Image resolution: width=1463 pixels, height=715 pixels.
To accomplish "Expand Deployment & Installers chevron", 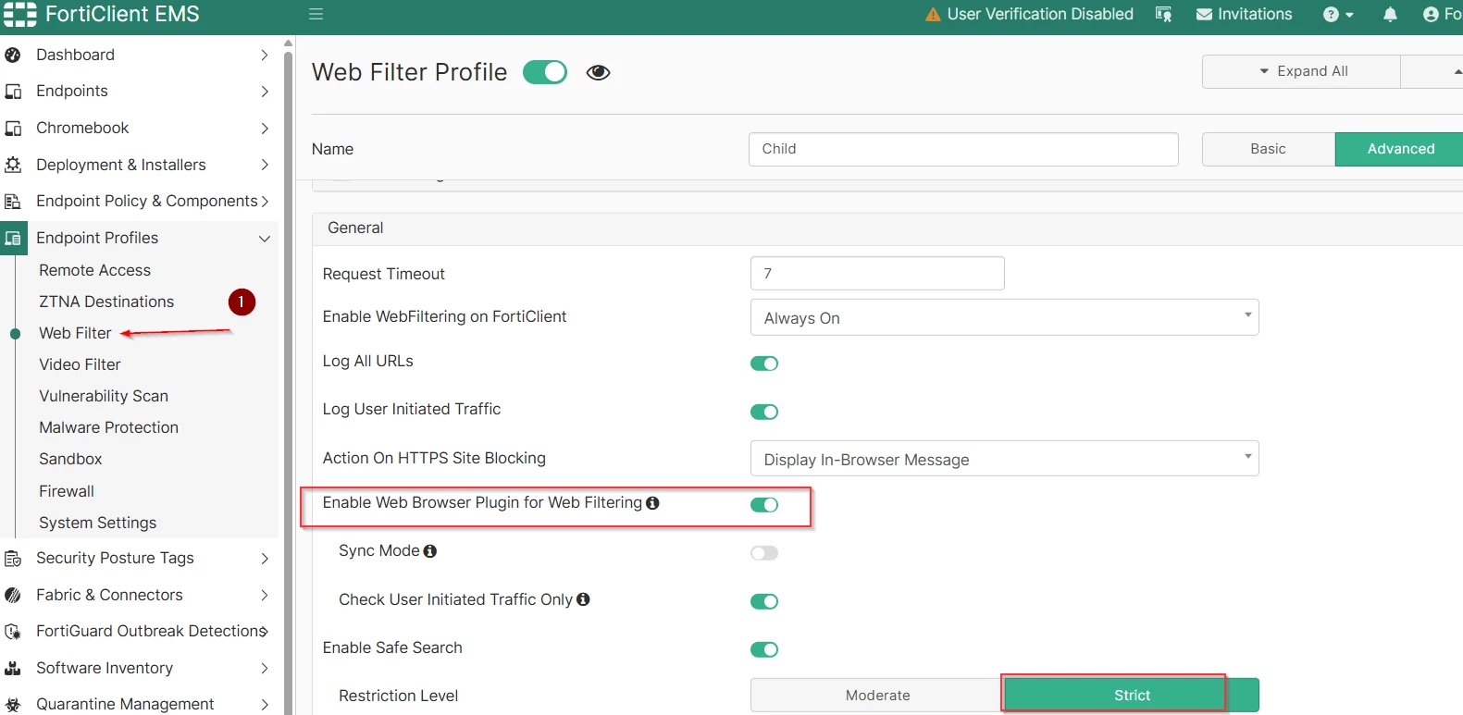I will [265, 165].
